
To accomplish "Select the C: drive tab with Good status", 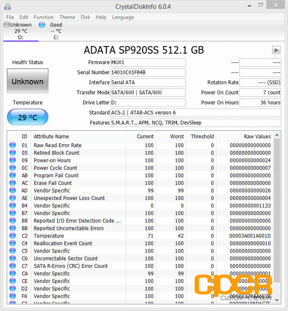I will coord(56,31).
